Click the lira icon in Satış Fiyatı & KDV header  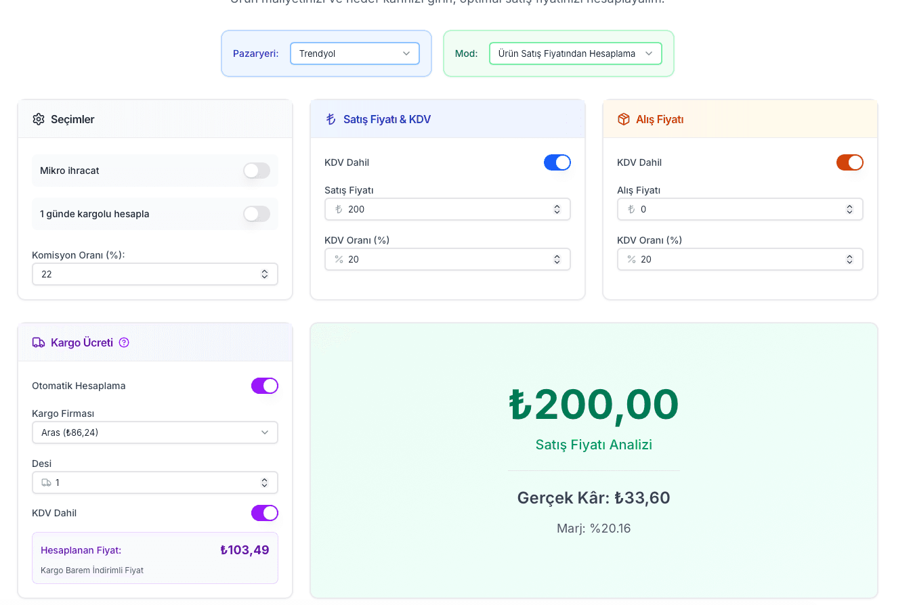(x=331, y=120)
